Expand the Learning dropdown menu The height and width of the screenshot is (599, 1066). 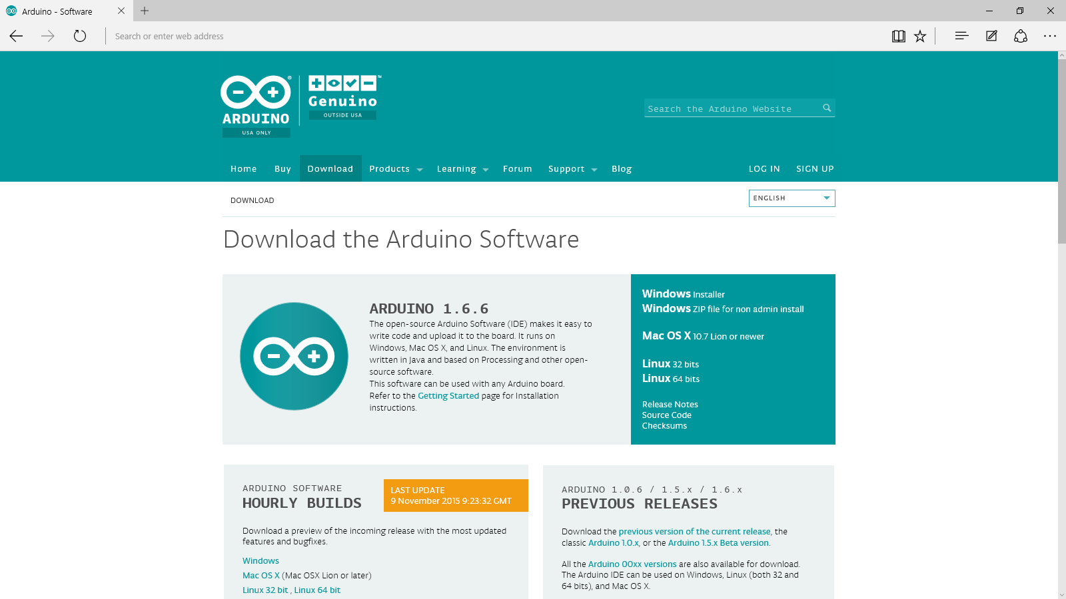coord(462,169)
